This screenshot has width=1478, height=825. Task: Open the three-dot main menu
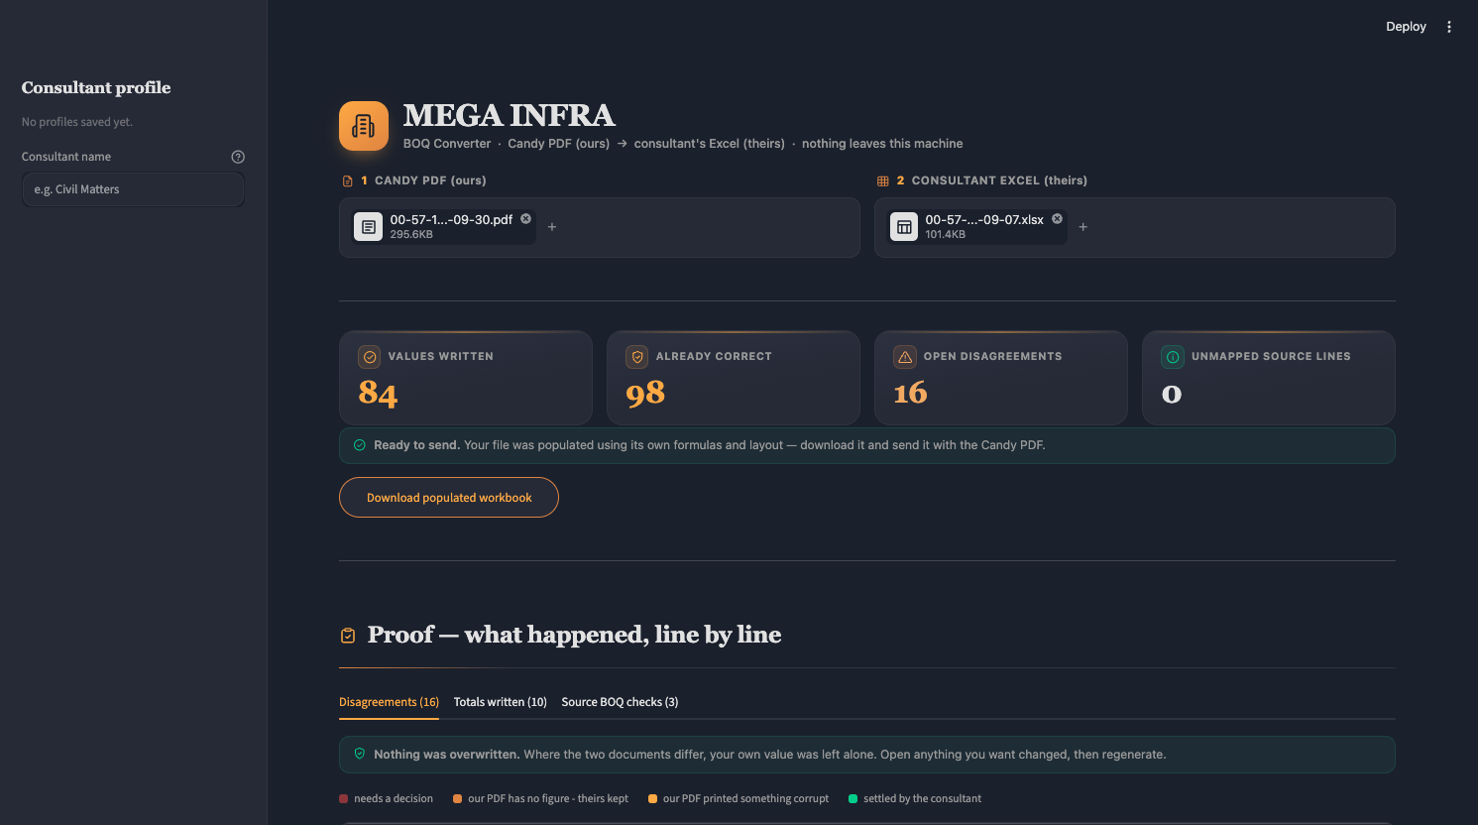click(x=1449, y=27)
